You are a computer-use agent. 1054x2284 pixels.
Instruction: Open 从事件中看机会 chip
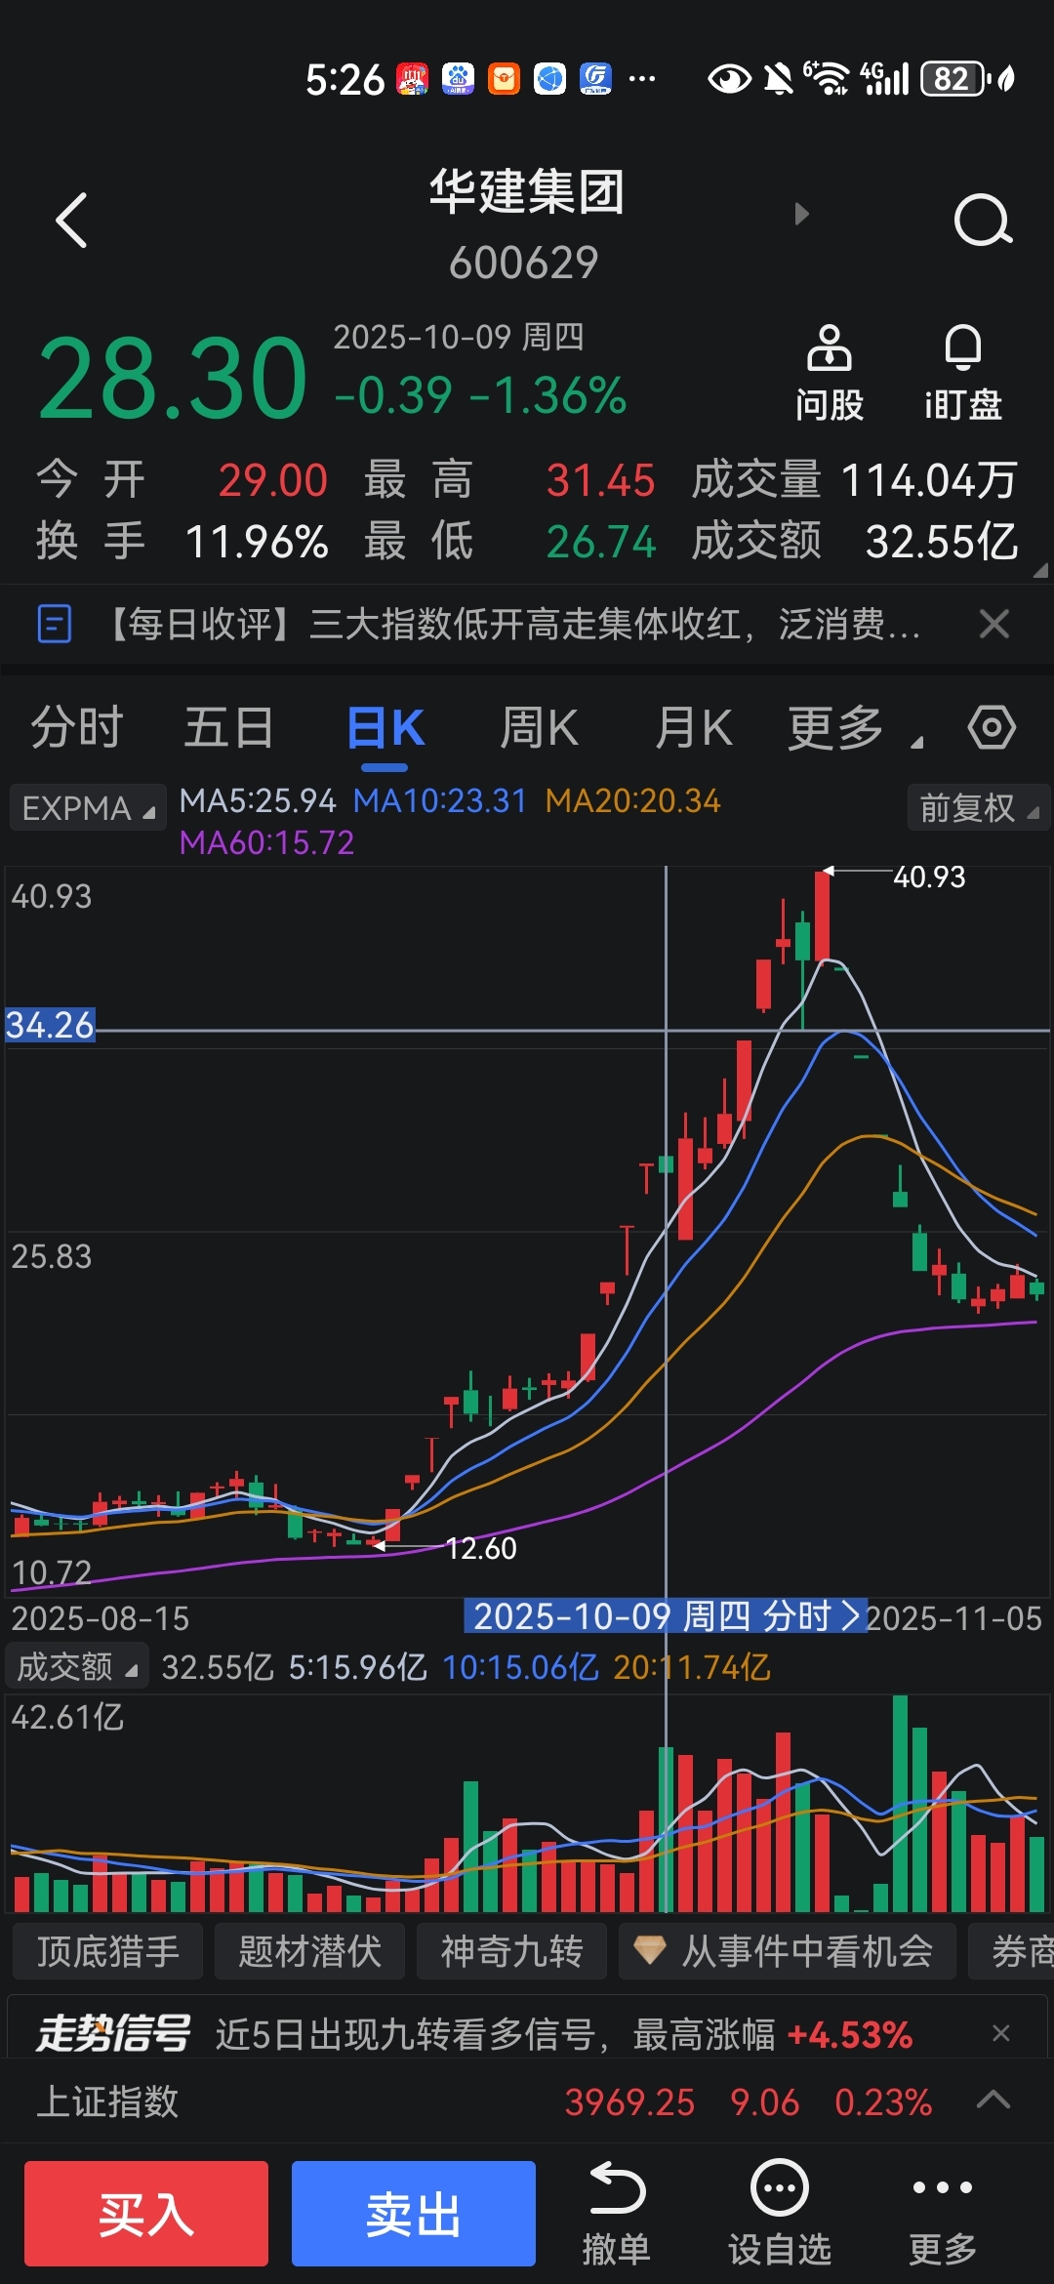[788, 1951]
